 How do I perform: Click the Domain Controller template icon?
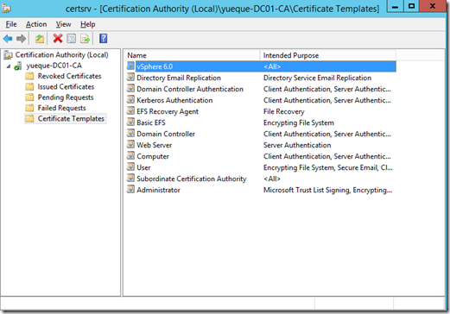[130, 133]
